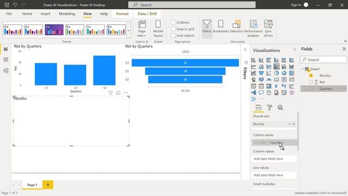This screenshot has width=348, height=196.
Task: Open Performance analyzer pane
Action: (253, 29)
